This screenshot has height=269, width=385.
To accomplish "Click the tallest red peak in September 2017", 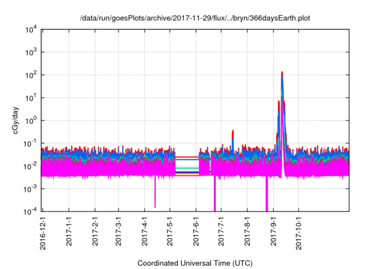I will tap(282, 73).
